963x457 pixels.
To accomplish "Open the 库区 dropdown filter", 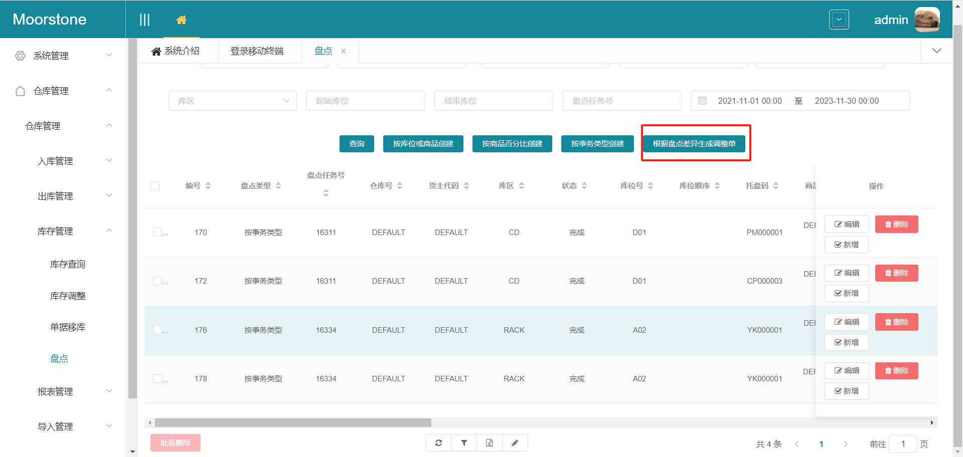I will tap(233, 101).
